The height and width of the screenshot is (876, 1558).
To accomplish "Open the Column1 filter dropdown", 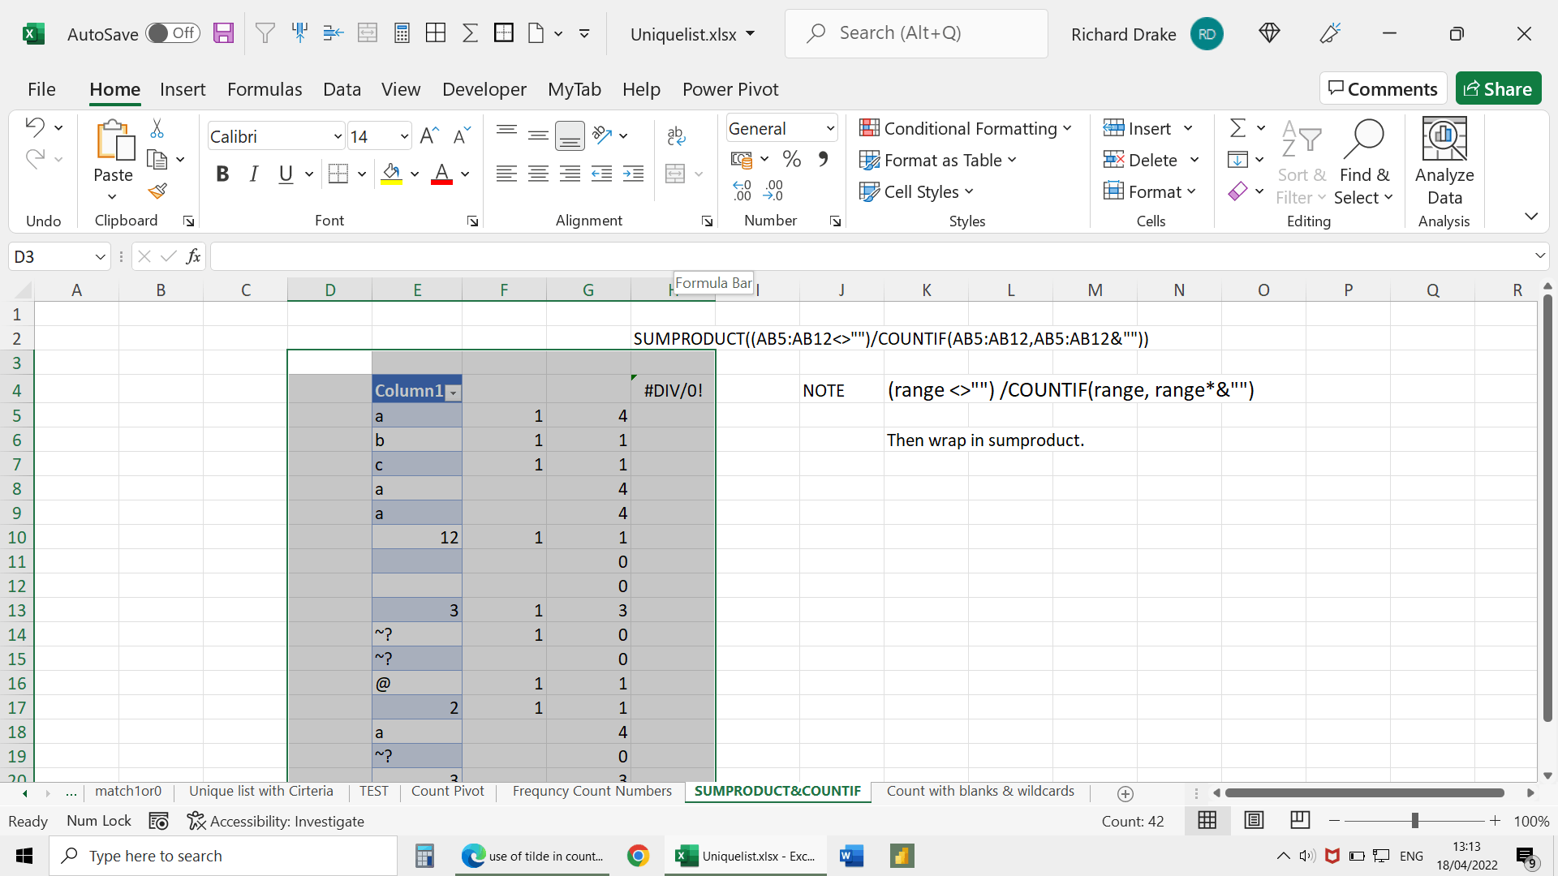I will (454, 393).
